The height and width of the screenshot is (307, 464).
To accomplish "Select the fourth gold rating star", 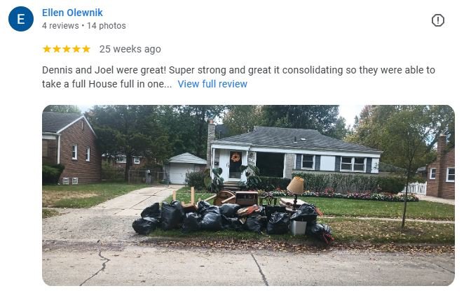I will point(76,49).
